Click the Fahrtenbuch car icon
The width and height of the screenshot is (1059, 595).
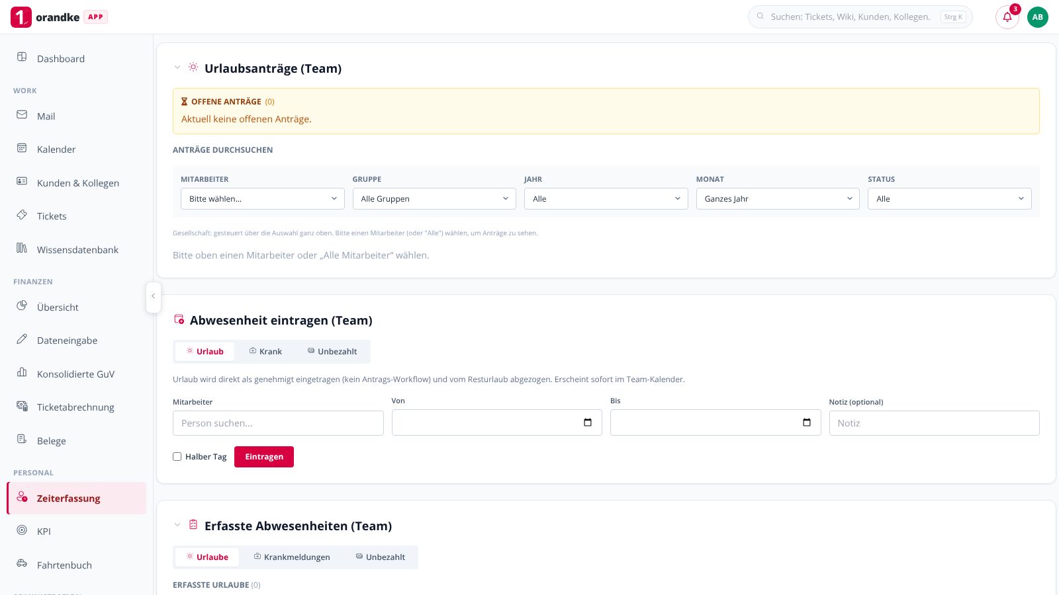22,564
